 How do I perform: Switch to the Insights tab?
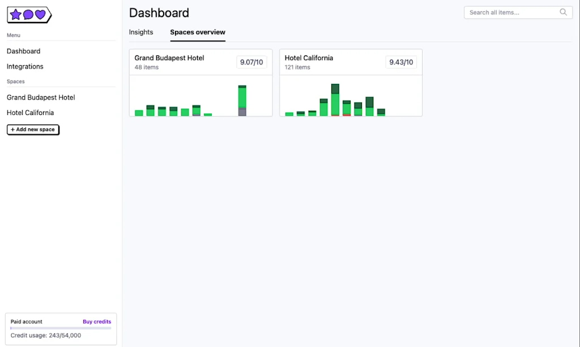(141, 32)
